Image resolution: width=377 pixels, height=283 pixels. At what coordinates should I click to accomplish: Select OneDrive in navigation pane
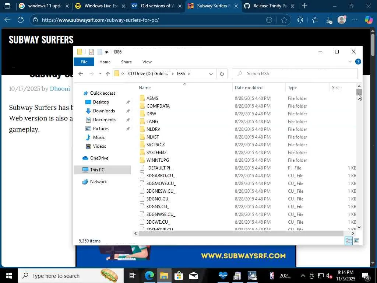[x=99, y=158]
